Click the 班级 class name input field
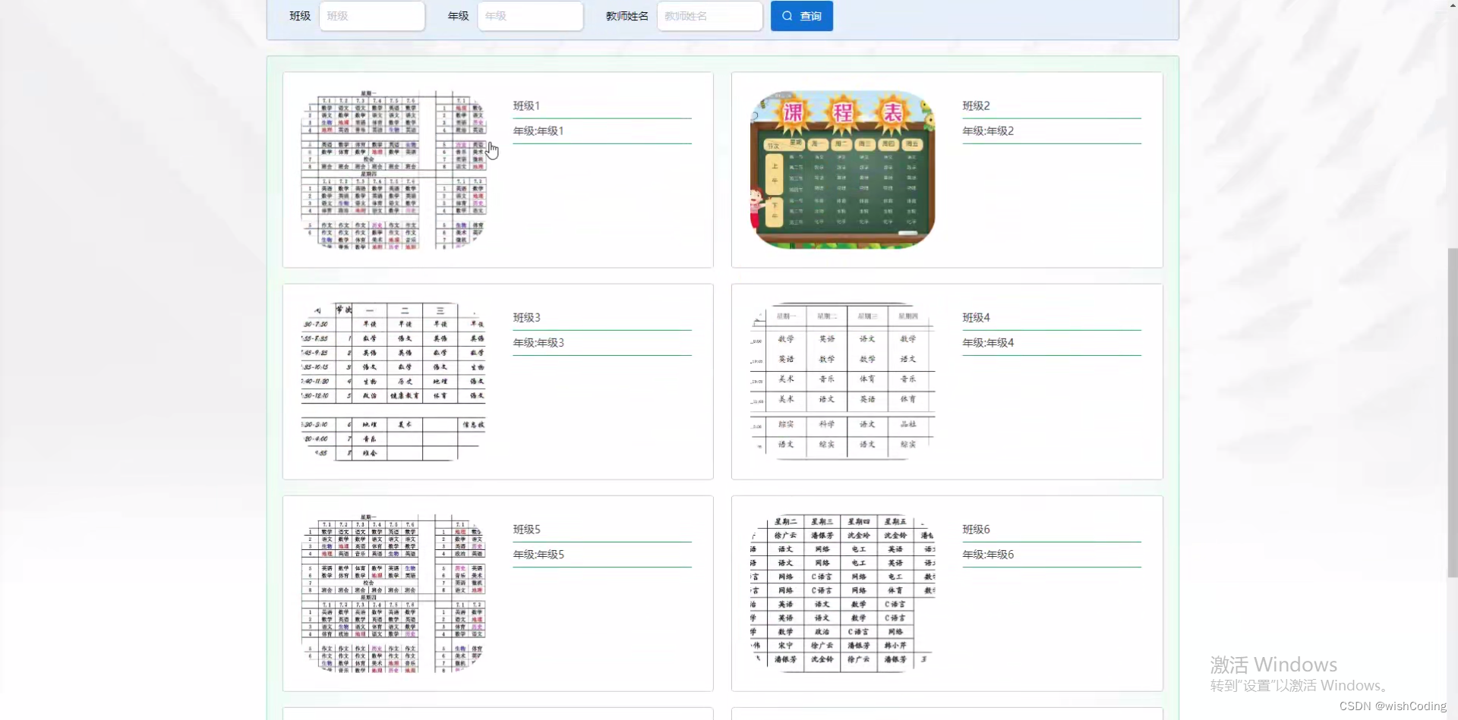 (371, 15)
